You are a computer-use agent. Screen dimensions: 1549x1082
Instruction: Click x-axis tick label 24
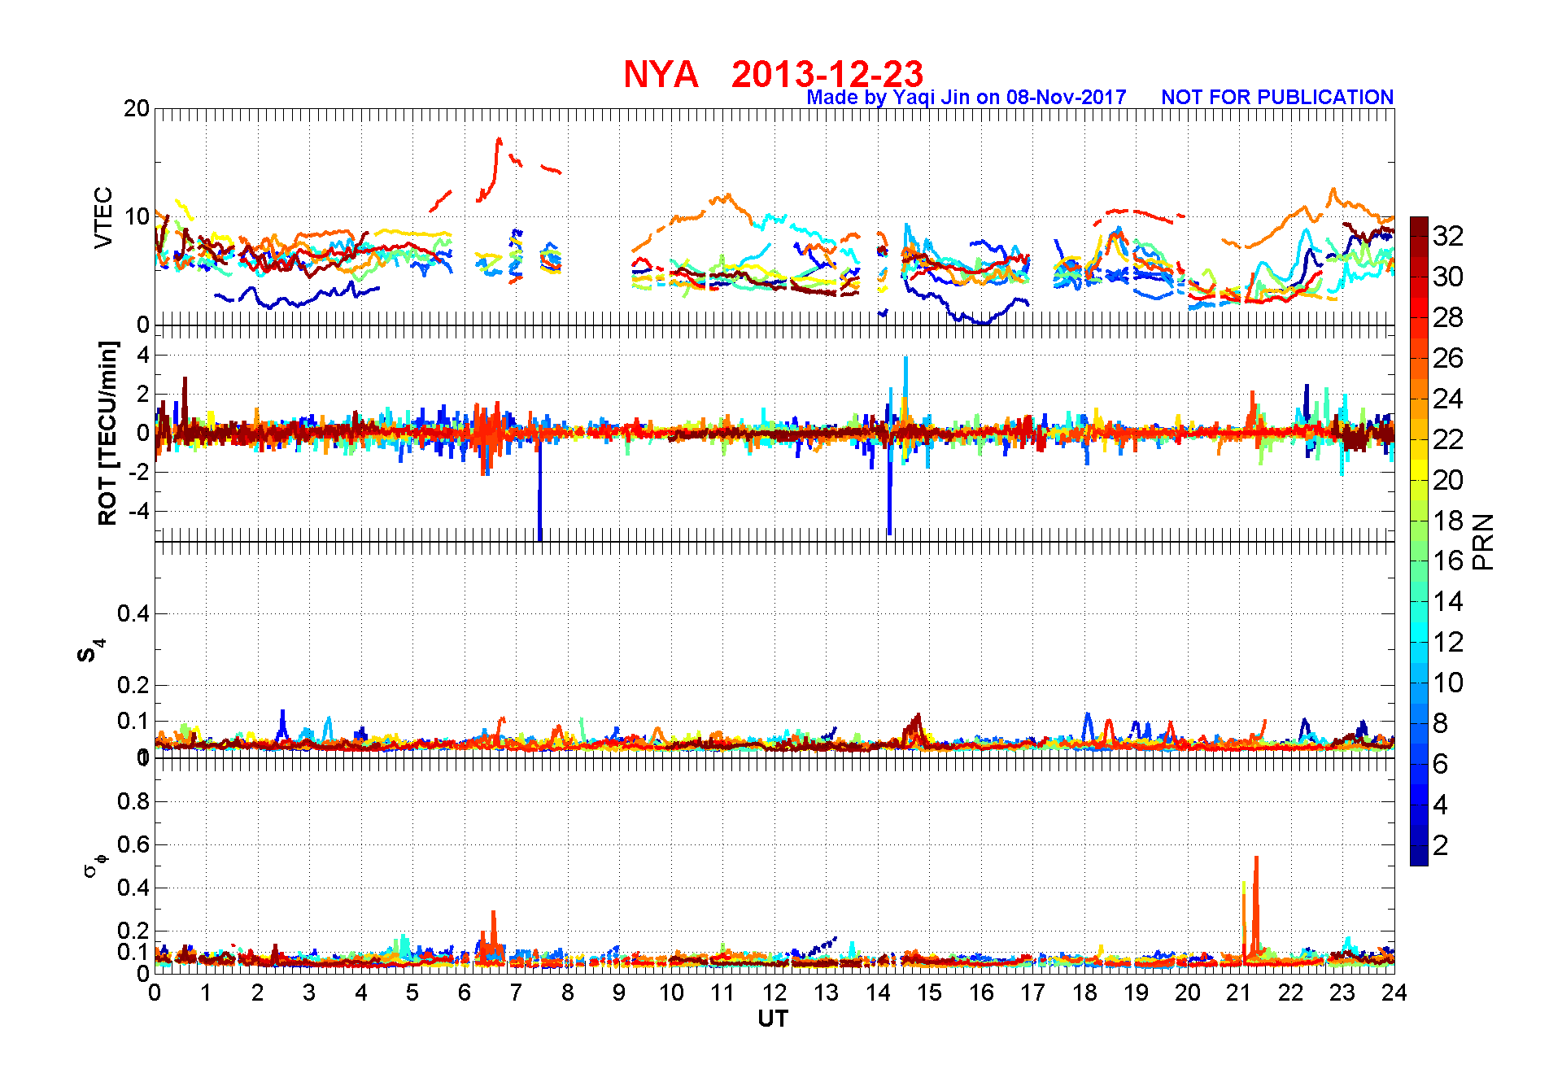pos(1394,993)
